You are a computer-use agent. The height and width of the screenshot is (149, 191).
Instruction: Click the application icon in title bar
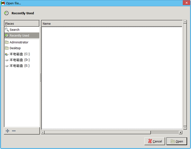point(3,3)
